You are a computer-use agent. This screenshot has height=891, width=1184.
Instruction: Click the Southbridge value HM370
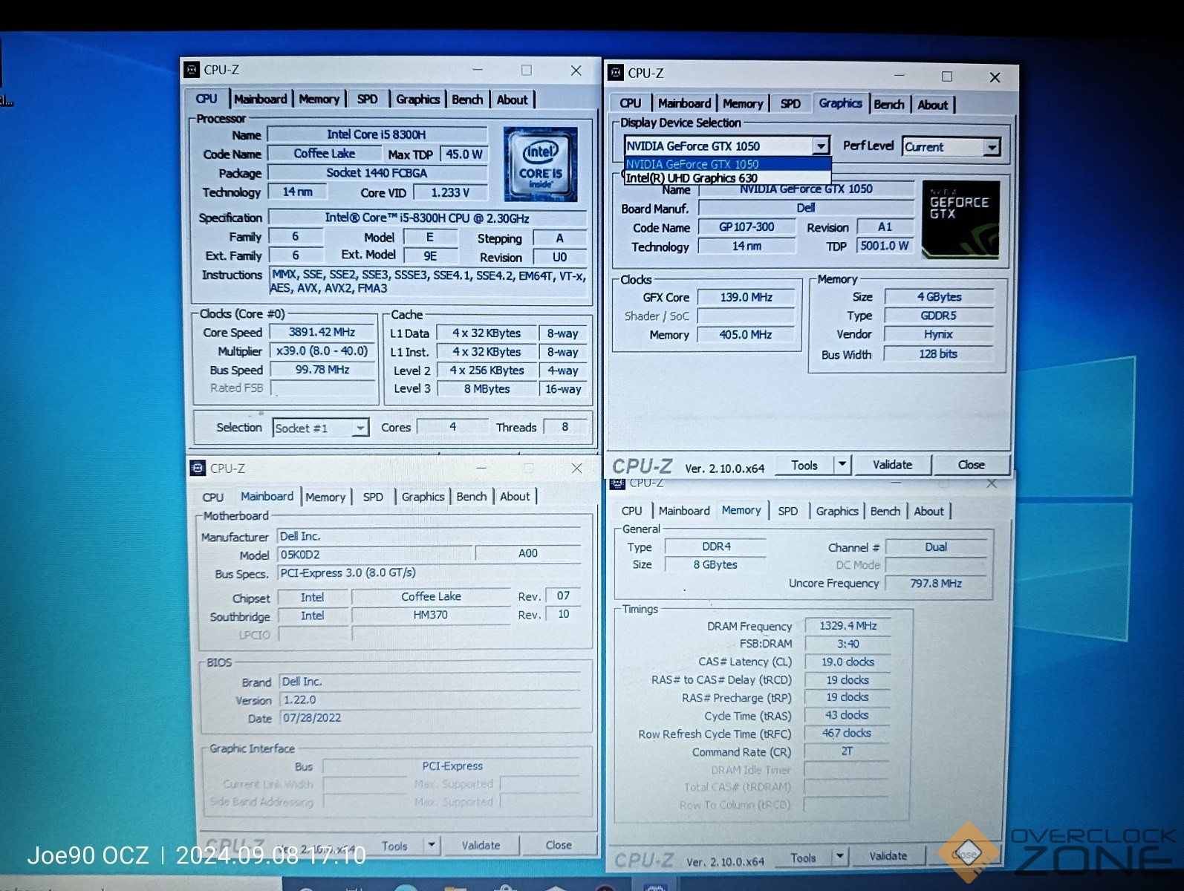coord(431,615)
